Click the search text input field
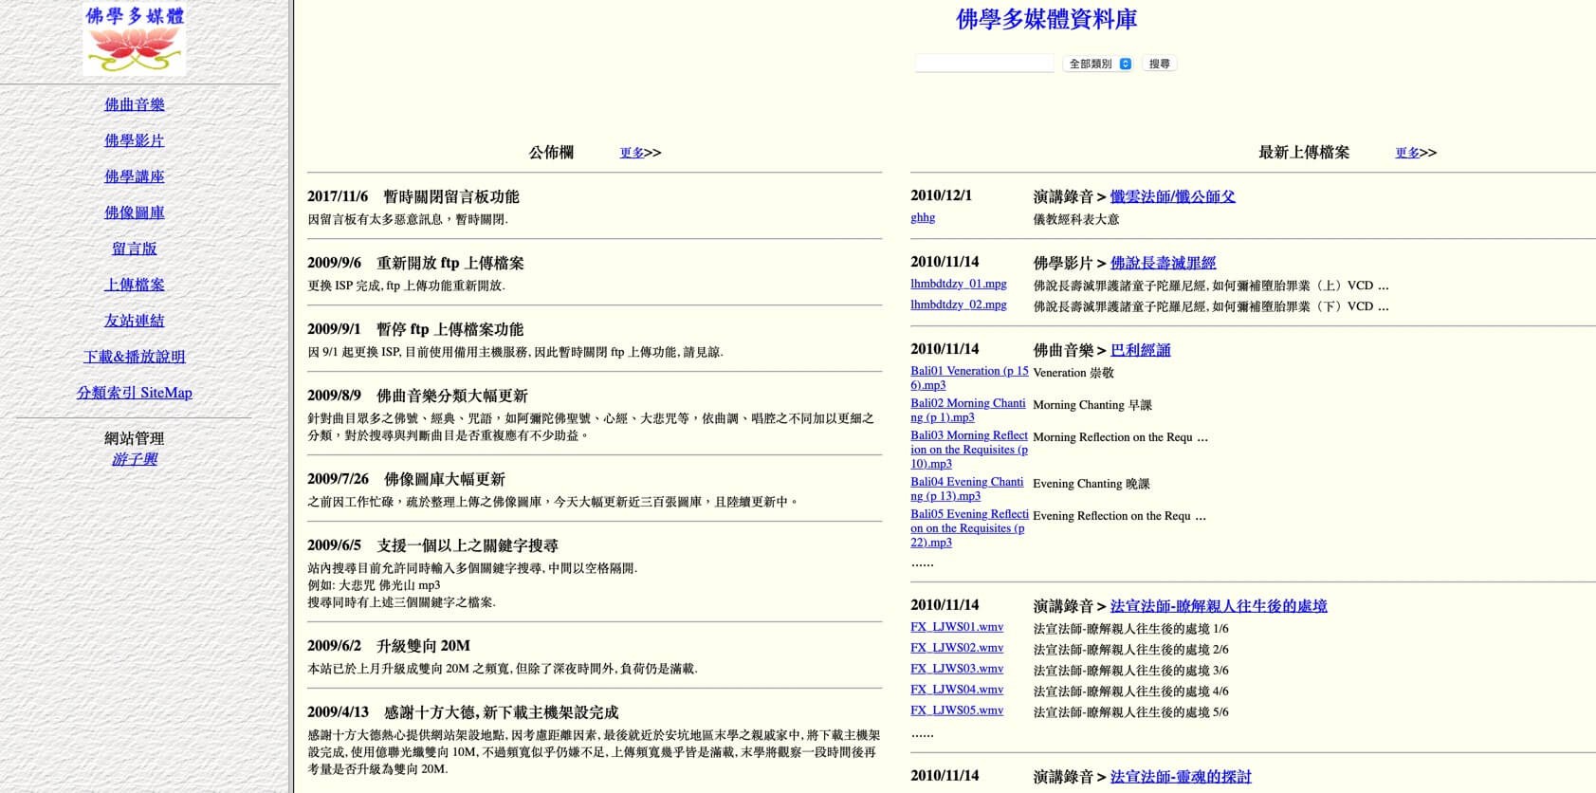Image resolution: width=1596 pixels, height=793 pixels. (983, 64)
